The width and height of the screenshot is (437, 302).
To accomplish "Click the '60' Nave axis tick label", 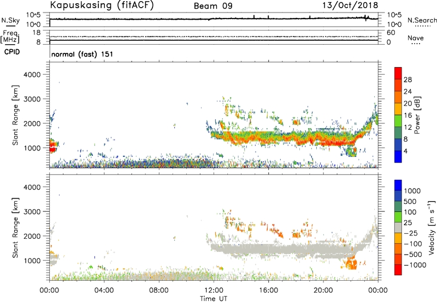I will [x=391, y=33].
